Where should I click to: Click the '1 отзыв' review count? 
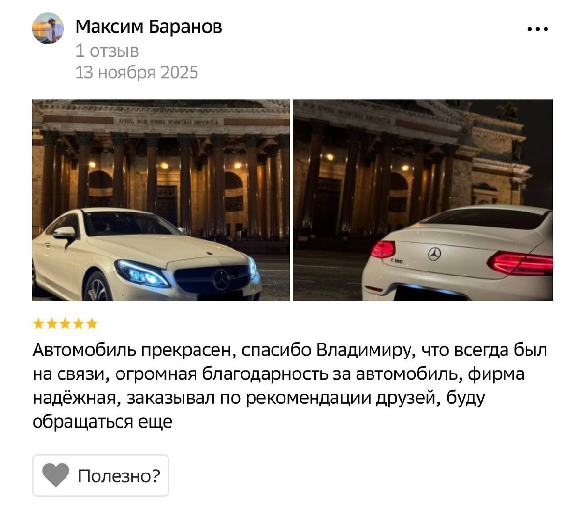(x=107, y=50)
